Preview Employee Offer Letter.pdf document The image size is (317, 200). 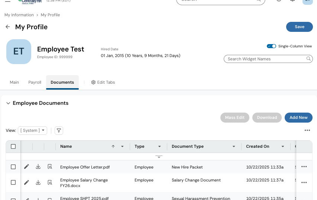[x=50, y=167]
